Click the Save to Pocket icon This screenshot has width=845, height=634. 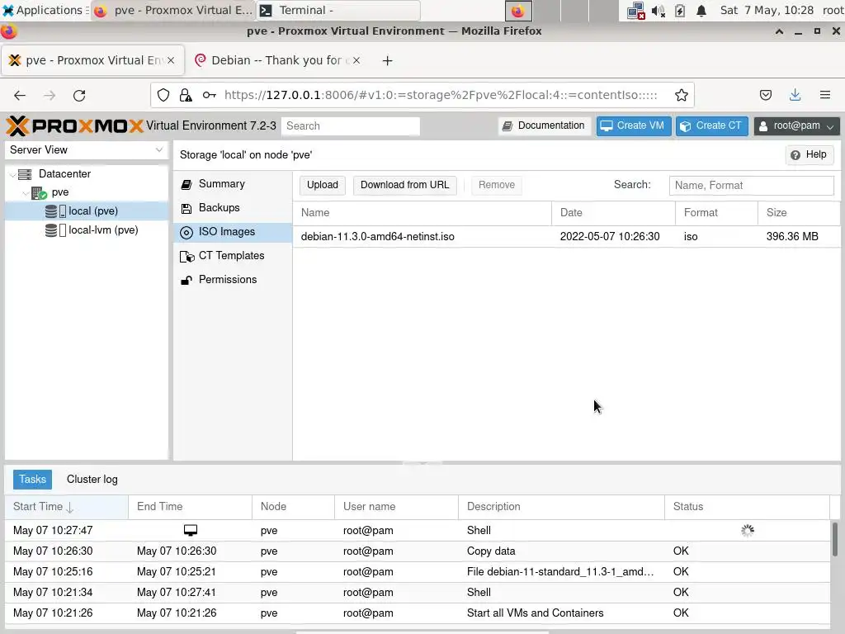[x=766, y=96]
